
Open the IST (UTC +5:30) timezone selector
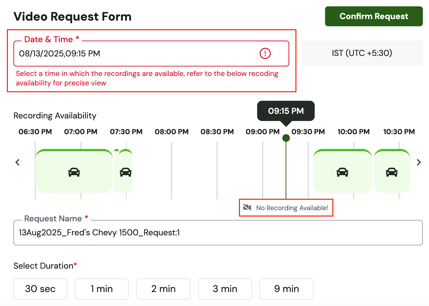[x=362, y=53]
